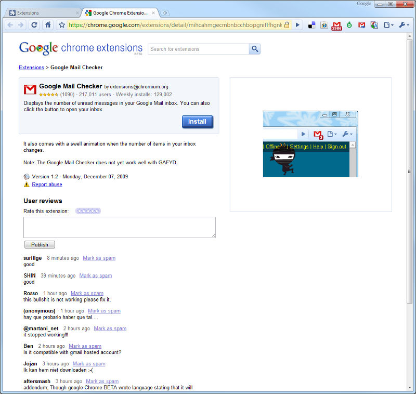Open the wrench settings menu
The height and width of the screenshot is (394, 416).
coord(405,25)
